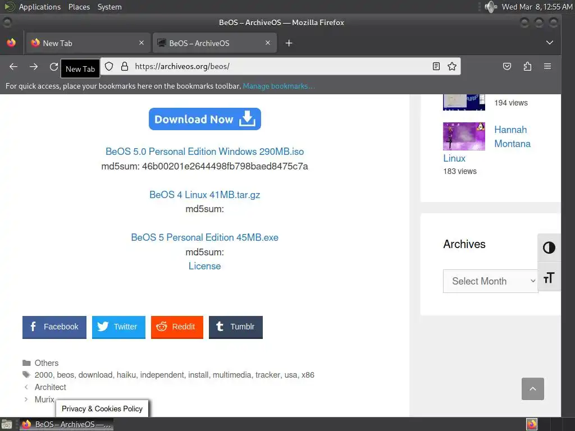Share on Tumblr
Screen dimensions: 575x431
coord(235,327)
